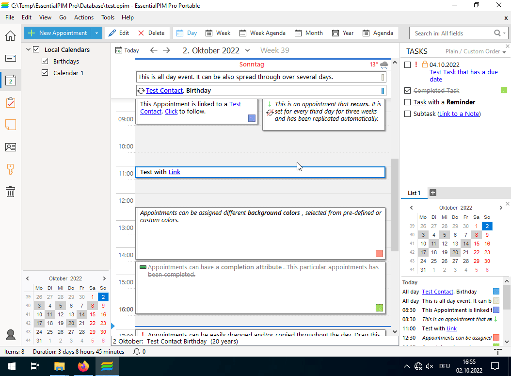Switch to Week view

(218, 33)
